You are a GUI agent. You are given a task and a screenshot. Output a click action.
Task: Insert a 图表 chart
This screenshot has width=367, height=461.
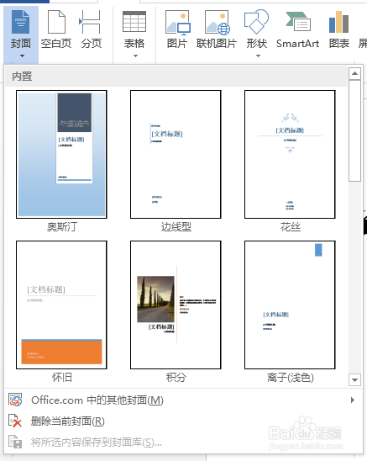pyautogui.click(x=339, y=29)
